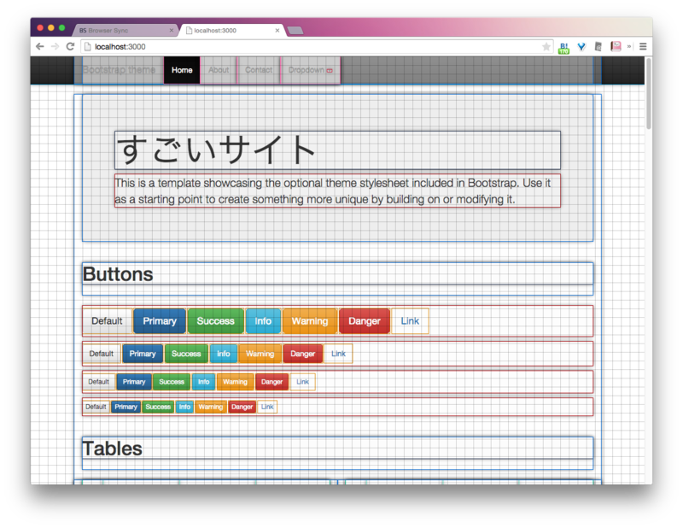The height and width of the screenshot is (528, 683).
Task: Click third-row small Success button
Action: [172, 382]
